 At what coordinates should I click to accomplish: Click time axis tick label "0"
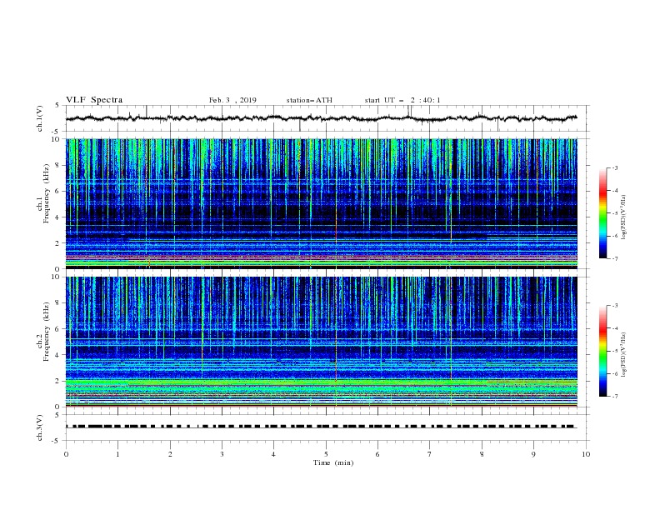[x=66, y=454]
